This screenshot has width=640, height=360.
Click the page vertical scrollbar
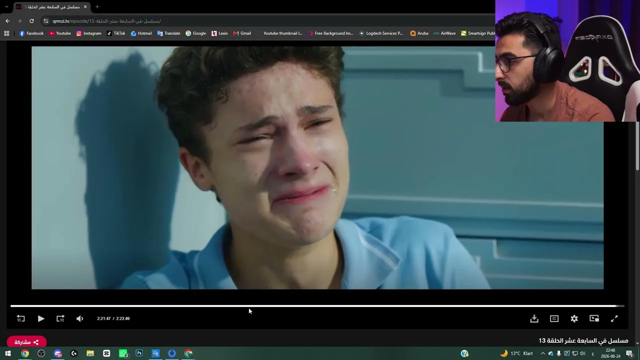636,145
